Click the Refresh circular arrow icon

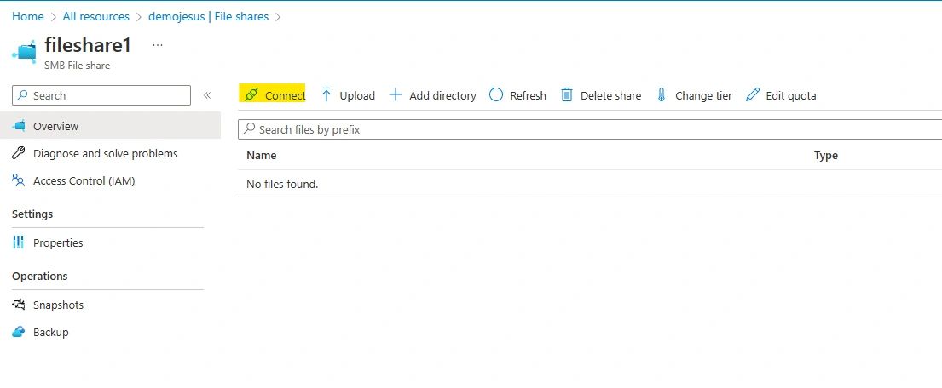496,95
